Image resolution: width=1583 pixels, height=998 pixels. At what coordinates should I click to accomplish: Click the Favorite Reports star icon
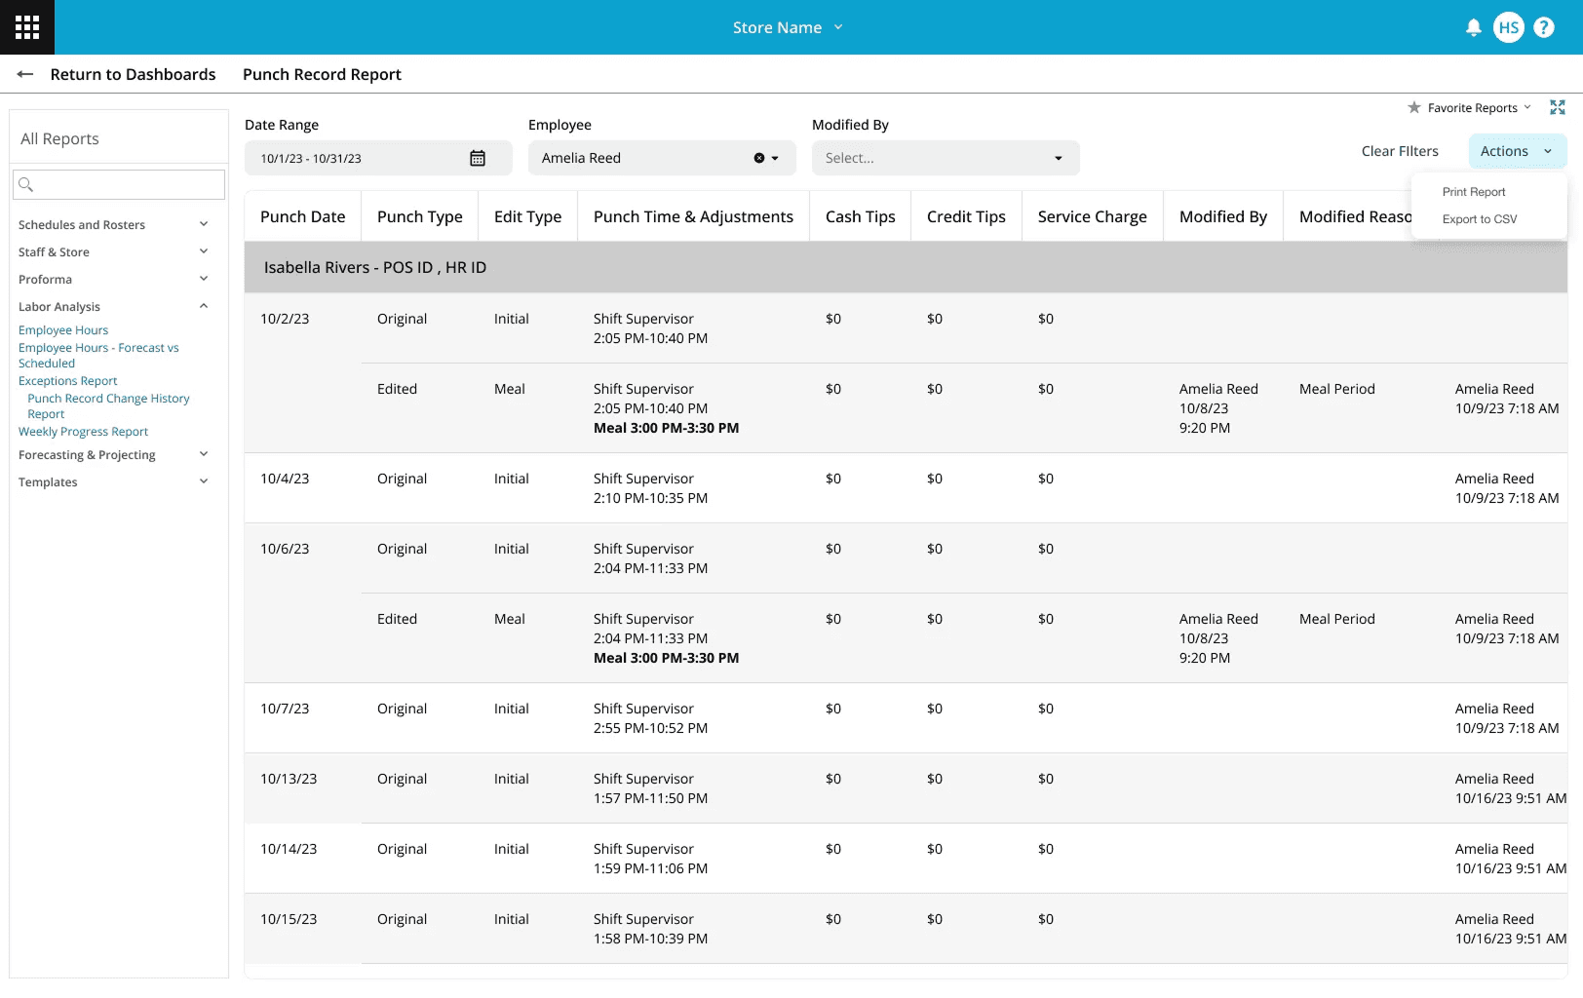1414,107
